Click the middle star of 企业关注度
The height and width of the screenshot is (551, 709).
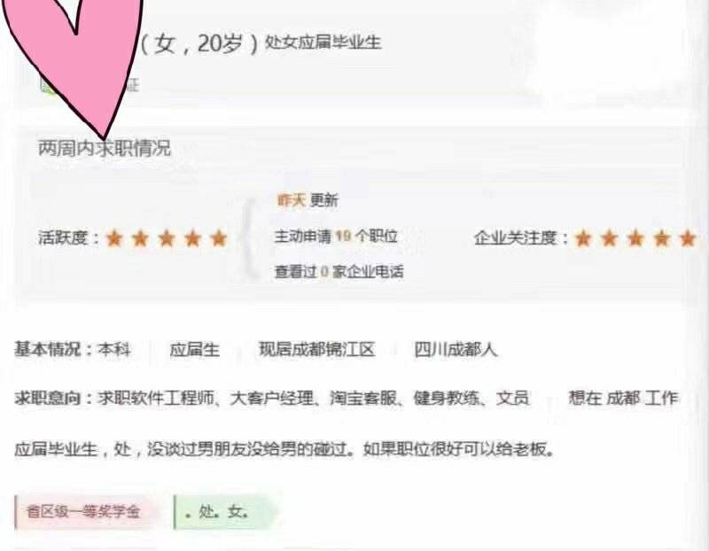click(635, 237)
